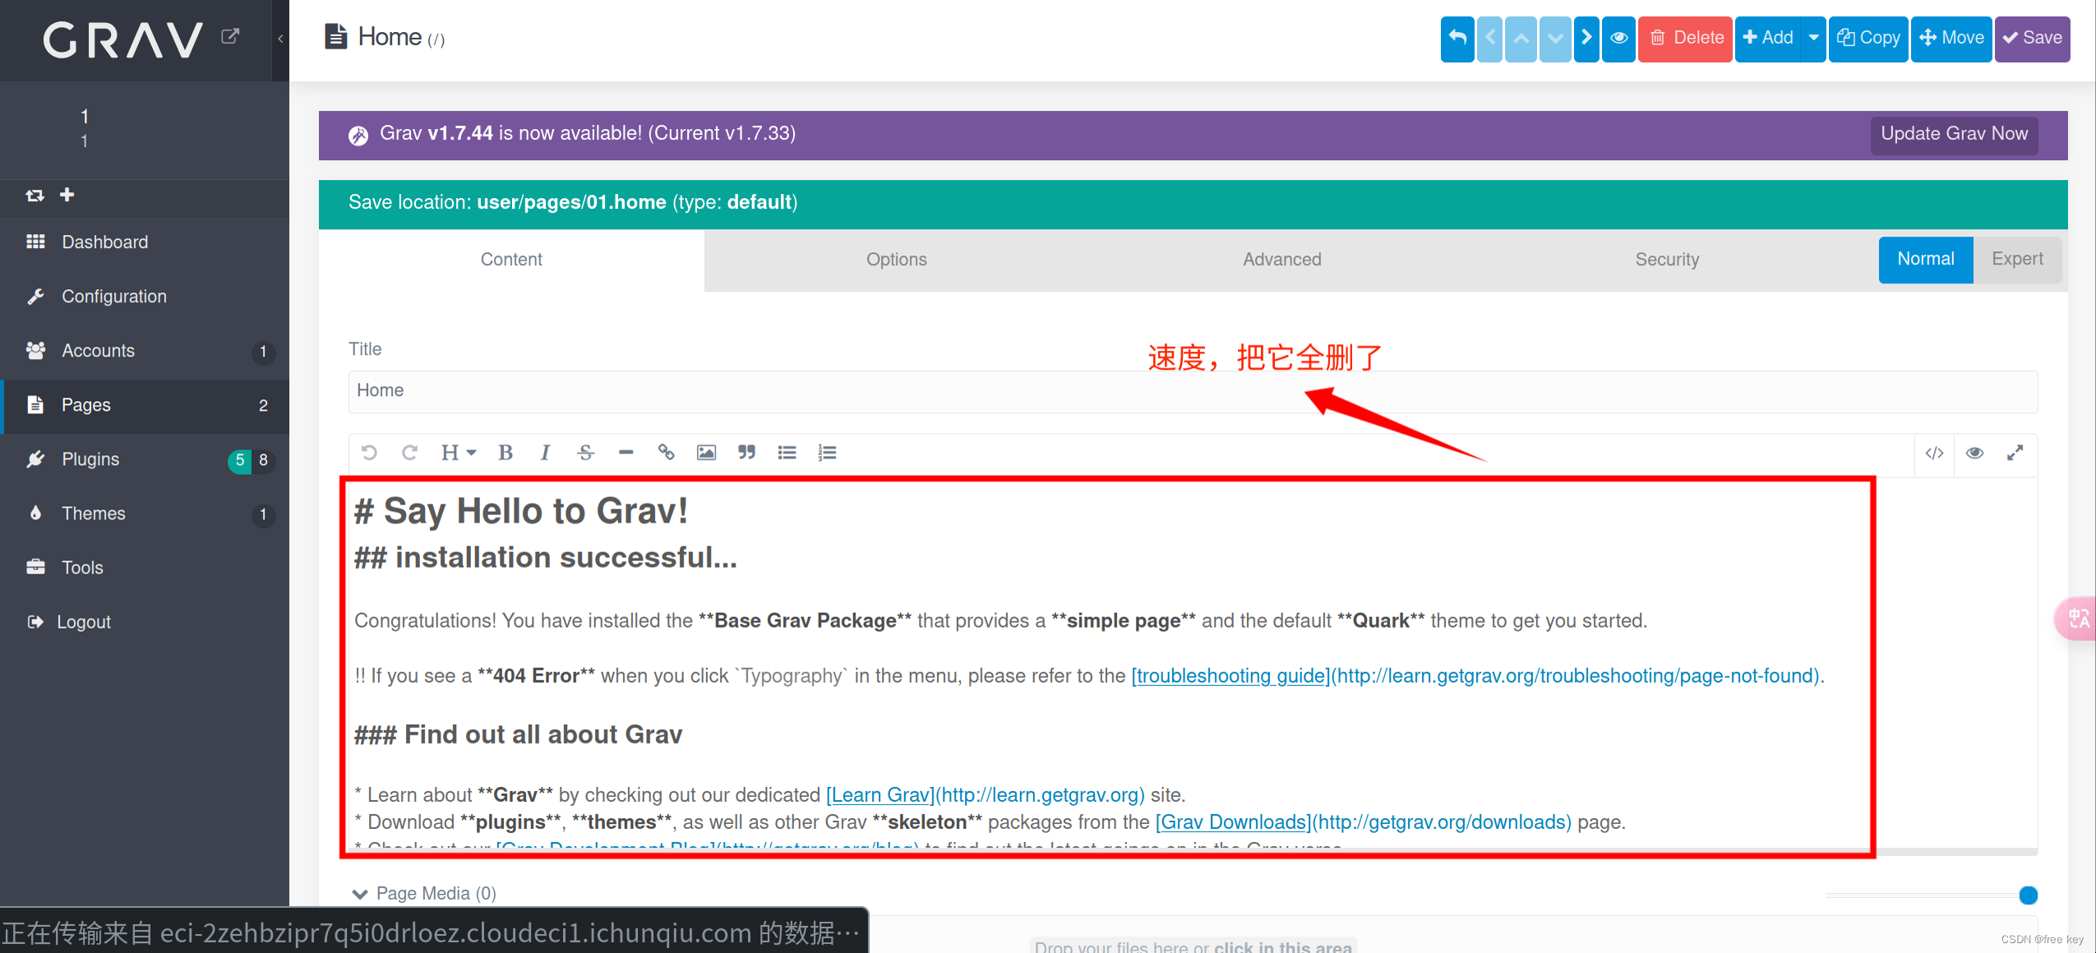
Task: Expand the editor to fullscreen
Action: click(x=2015, y=453)
